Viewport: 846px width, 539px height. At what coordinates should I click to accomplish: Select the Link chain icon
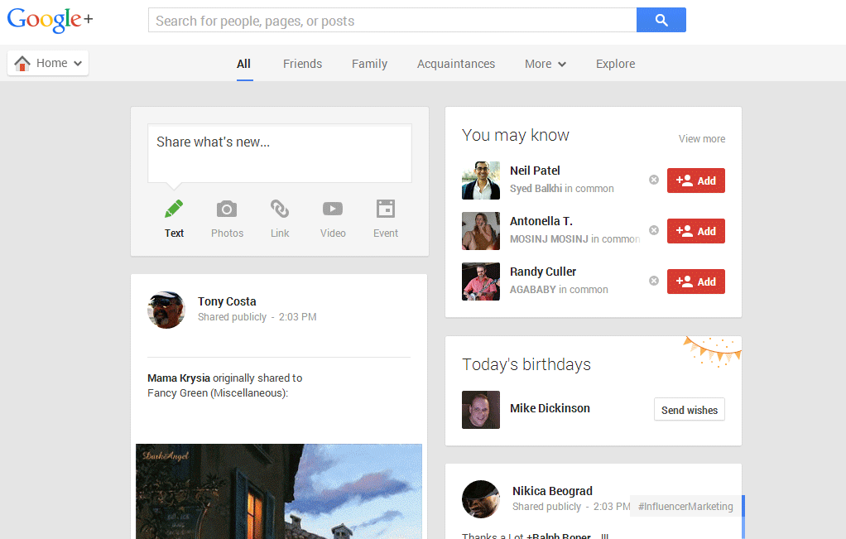point(280,209)
